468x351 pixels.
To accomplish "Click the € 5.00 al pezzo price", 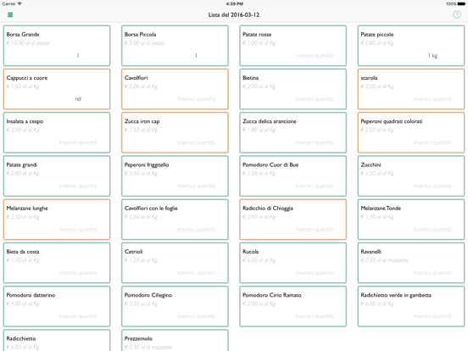I will 144,43.
